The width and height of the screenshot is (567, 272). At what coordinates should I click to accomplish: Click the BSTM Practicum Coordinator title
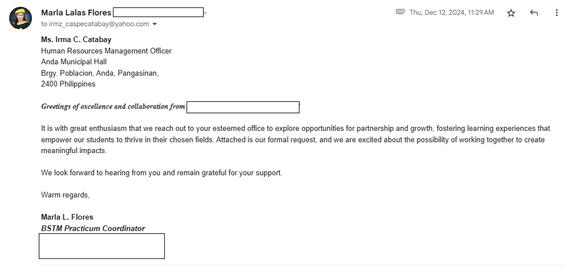(93, 228)
